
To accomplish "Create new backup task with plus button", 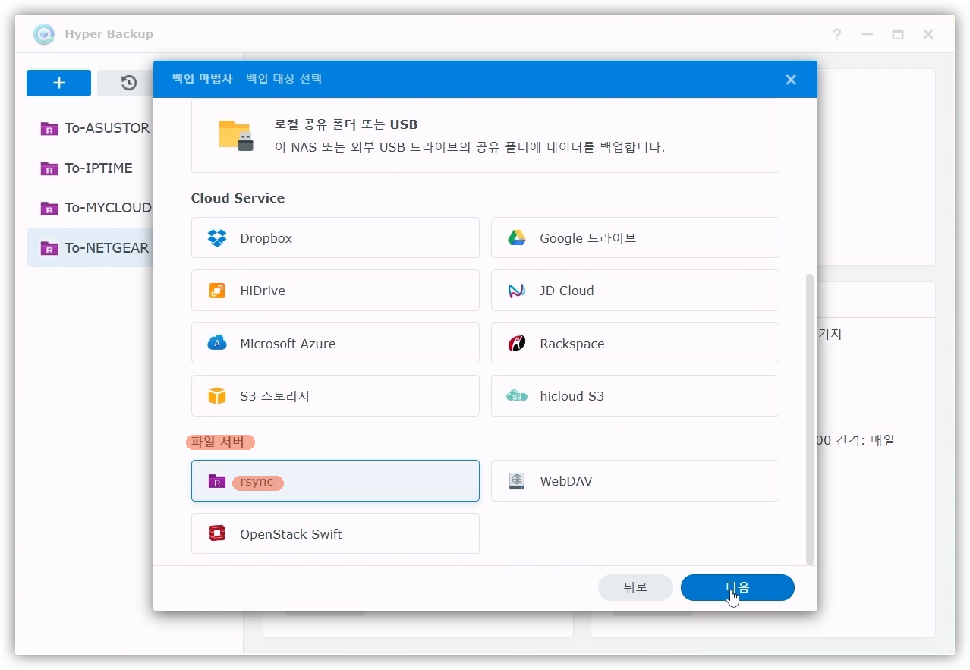I will [58, 83].
